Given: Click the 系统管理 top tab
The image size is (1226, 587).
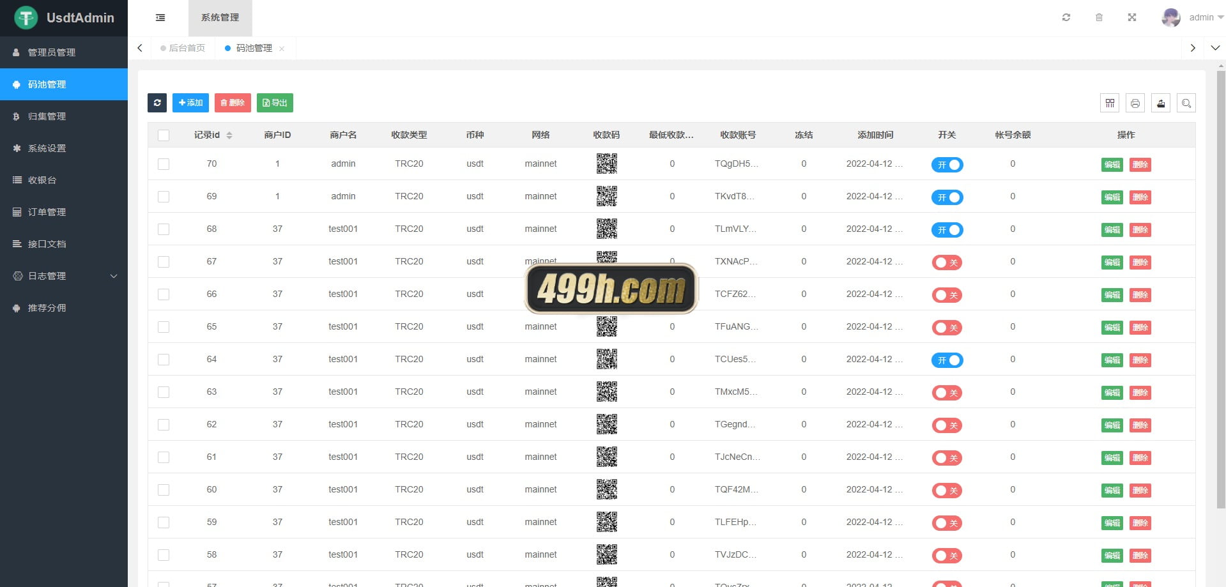Looking at the screenshot, I should pyautogui.click(x=220, y=18).
